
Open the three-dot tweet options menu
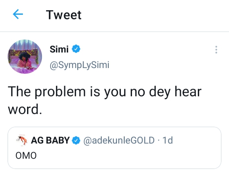(x=216, y=50)
